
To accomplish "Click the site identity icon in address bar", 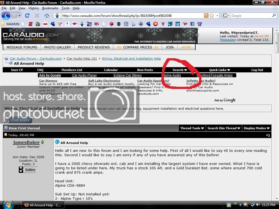I will pyautogui.click(x=57, y=16).
